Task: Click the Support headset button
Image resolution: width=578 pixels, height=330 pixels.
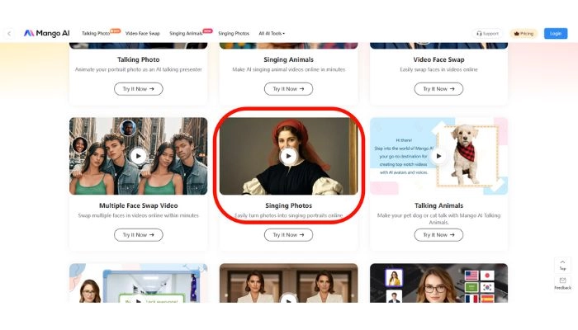Action: tap(487, 34)
